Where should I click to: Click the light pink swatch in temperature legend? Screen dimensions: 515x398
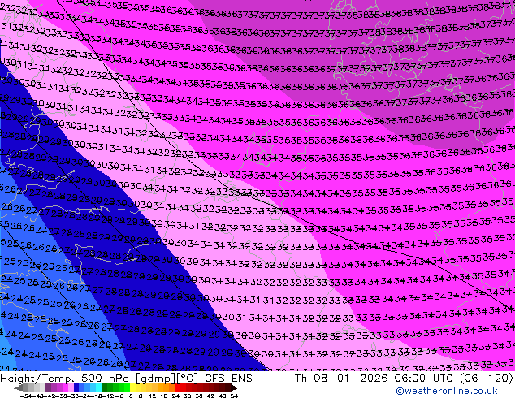tap(71, 387)
